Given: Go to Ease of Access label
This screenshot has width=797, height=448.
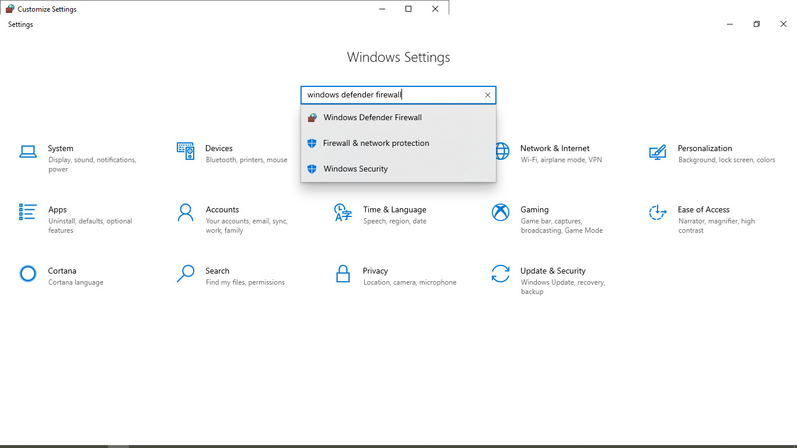Looking at the screenshot, I should pyautogui.click(x=704, y=209).
